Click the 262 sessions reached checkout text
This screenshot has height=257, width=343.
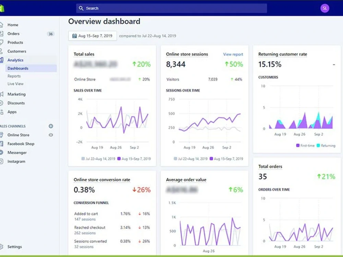[x=85, y=233]
